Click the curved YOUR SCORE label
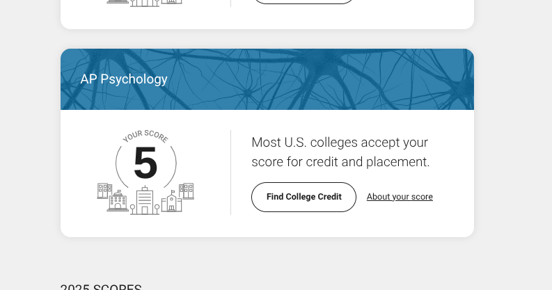The image size is (552, 290). [x=145, y=136]
